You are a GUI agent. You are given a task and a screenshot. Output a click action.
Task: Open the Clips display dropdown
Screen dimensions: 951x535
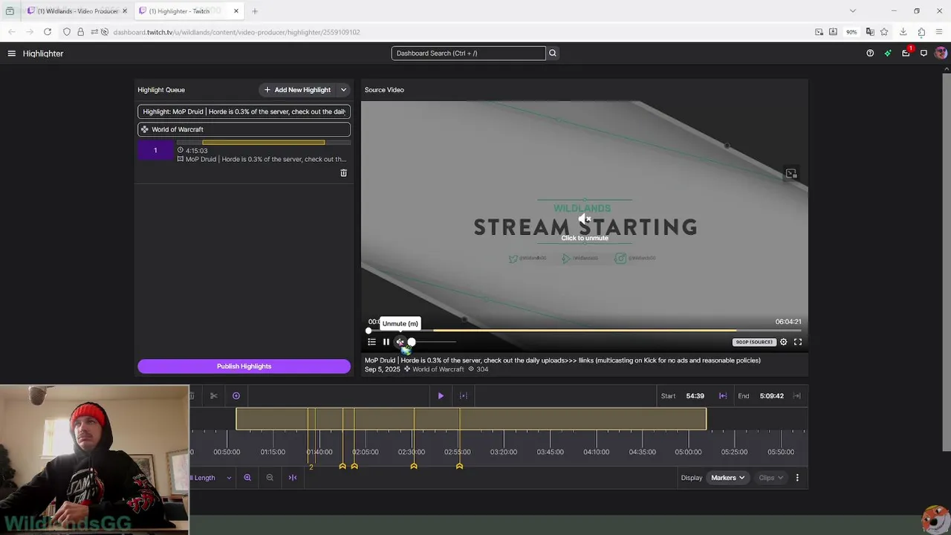click(x=770, y=478)
